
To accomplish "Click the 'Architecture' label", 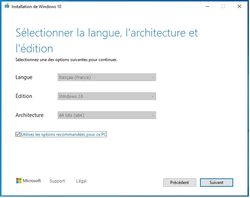I will tap(30, 115).
